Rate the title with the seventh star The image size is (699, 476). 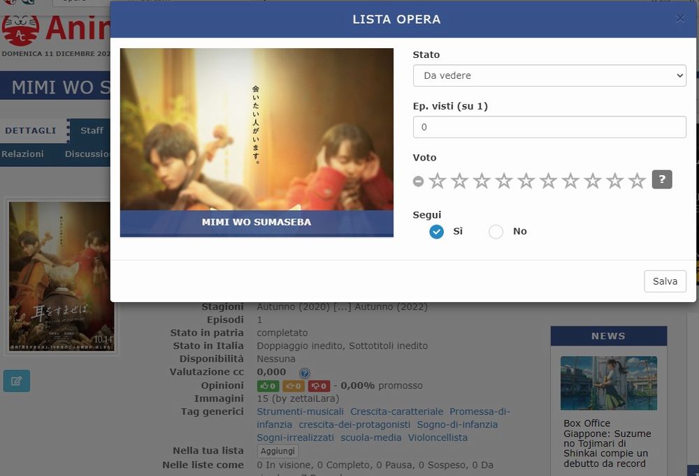coord(570,181)
